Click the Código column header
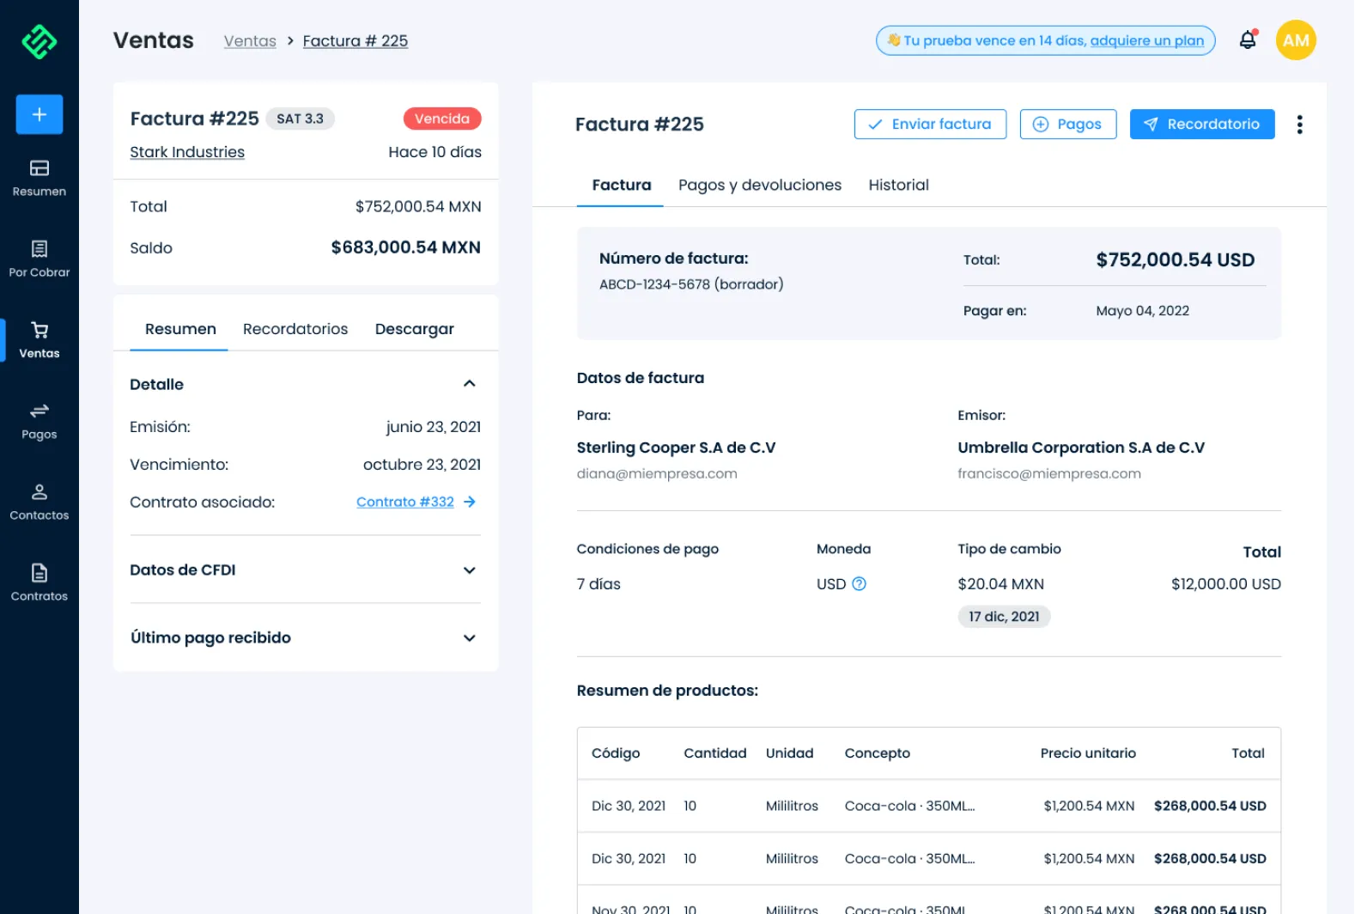This screenshot has width=1355, height=914. 616,753
